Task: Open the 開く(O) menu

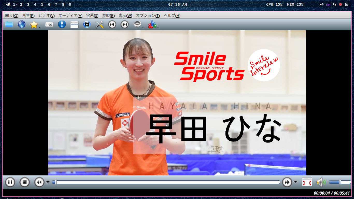Action: pyautogui.click(x=12, y=16)
